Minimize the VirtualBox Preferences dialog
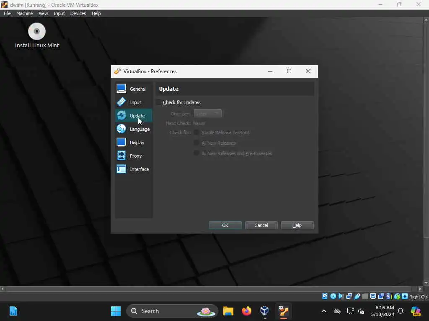Screen dimensions: 429x321 (270, 71)
